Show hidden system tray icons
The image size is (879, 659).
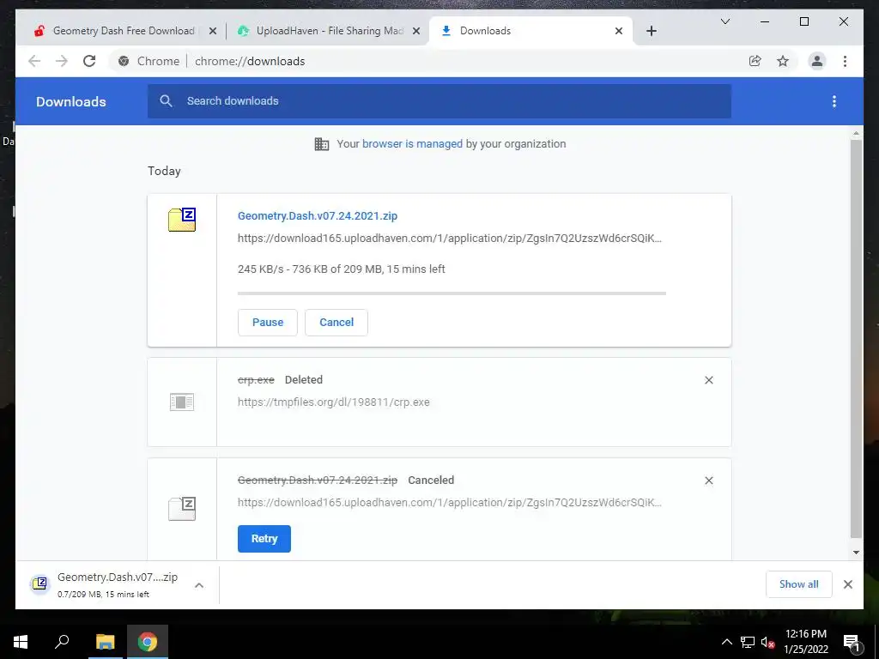tap(726, 642)
